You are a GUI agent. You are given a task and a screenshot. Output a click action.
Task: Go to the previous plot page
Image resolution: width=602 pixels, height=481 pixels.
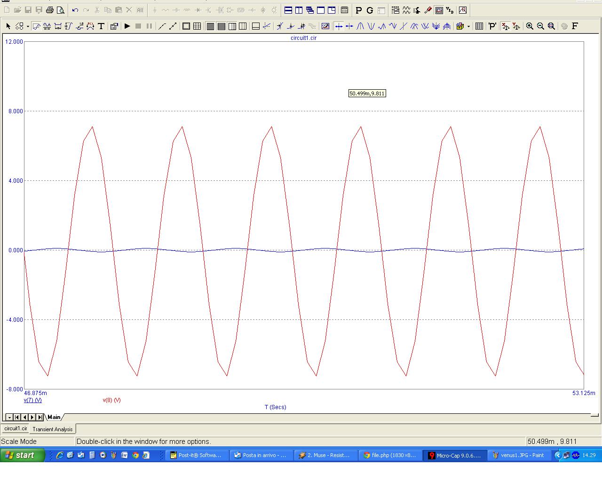coord(24,417)
